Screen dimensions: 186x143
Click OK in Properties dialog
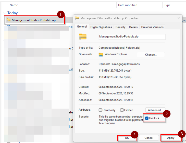coord(127,138)
